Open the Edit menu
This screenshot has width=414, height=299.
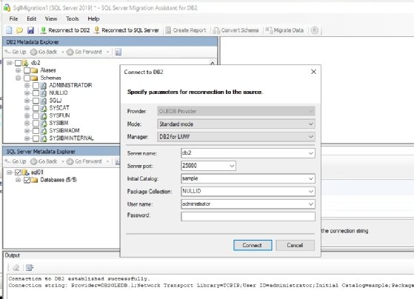pyautogui.click(x=31, y=19)
